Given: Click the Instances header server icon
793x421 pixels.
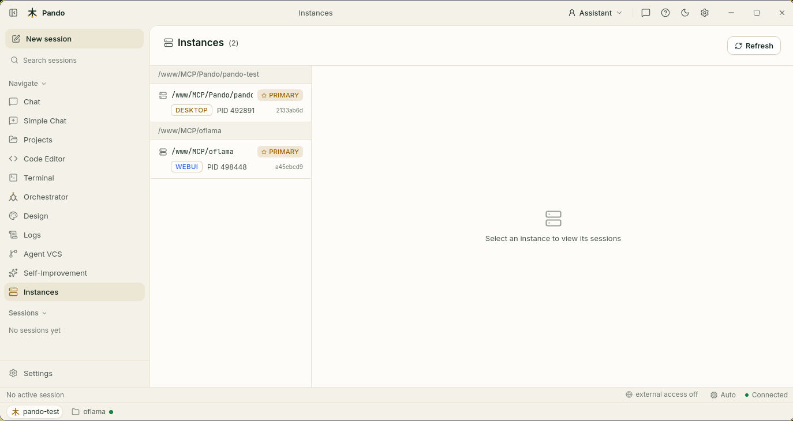Looking at the screenshot, I should click(169, 43).
